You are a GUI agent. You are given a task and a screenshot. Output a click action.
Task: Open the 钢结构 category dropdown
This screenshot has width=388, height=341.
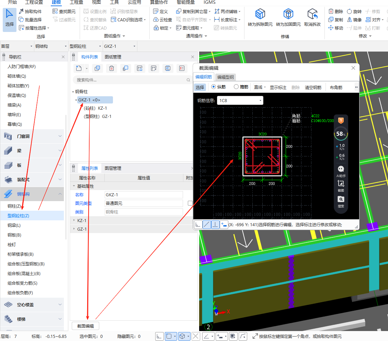point(51,46)
